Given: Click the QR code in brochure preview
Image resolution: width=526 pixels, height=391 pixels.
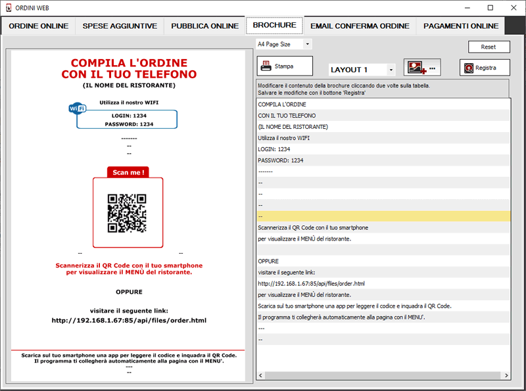Looking at the screenshot, I should [127, 213].
